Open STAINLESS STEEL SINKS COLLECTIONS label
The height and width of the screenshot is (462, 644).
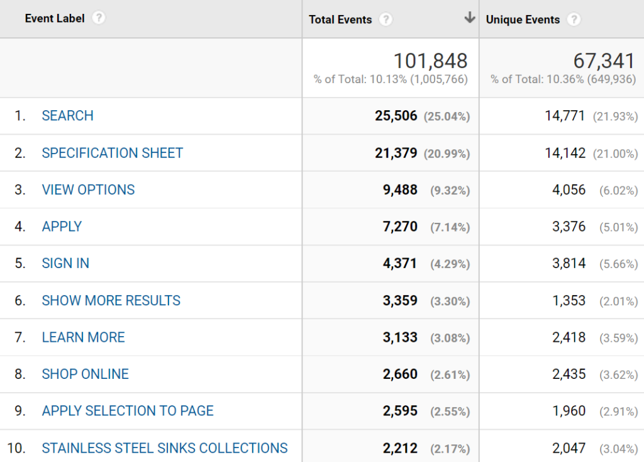(165, 448)
